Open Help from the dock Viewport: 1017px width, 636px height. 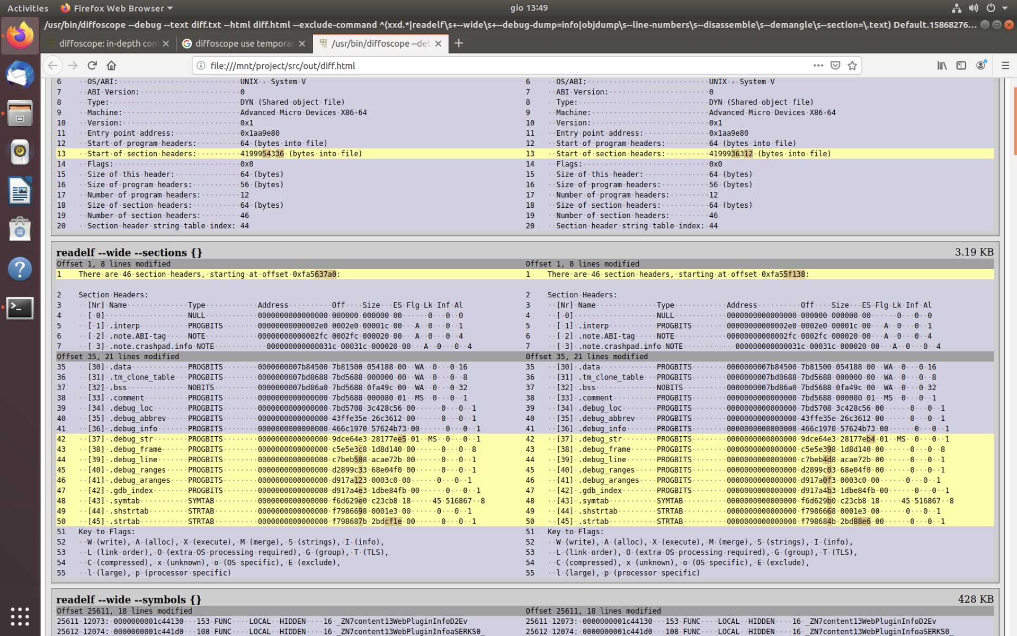pos(20,269)
